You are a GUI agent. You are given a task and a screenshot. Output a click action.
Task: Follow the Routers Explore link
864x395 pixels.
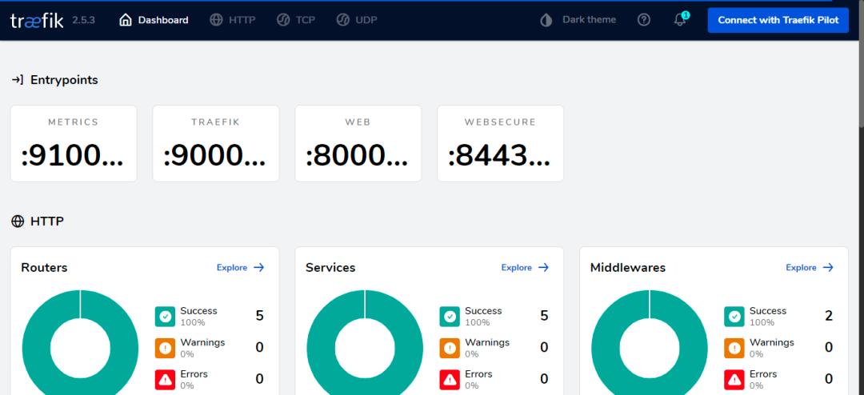[x=241, y=268]
